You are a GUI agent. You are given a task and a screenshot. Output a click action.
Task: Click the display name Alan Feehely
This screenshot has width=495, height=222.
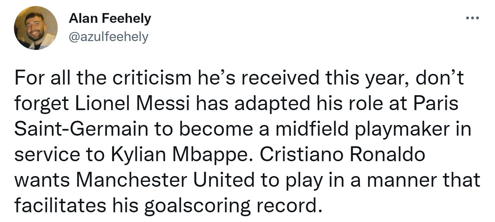click(110, 19)
